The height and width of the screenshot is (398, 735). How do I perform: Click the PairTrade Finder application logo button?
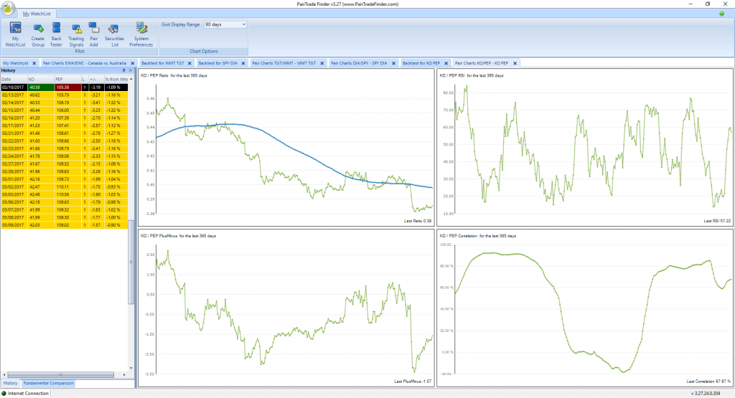point(9,9)
